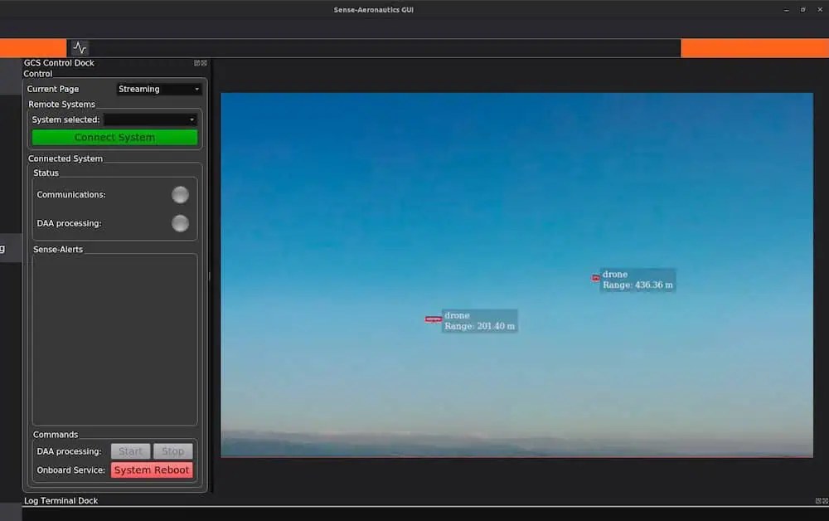This screenshot has width=829, height=521.
Task: Click the Communications status indicator light
Action: click(180, 195)
